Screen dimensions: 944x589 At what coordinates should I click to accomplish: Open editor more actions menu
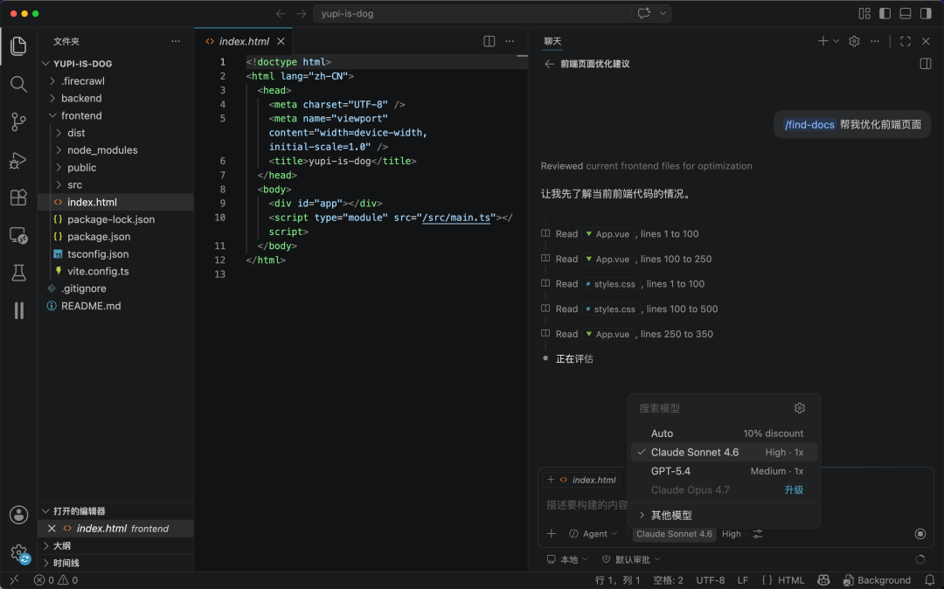[x=510, y=41]
